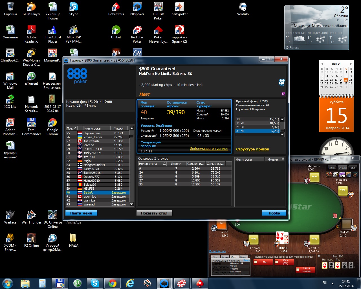The image size is (361, 289).
Task: Switch to the Чат tab in table panel
Action: tap(215, 257)
